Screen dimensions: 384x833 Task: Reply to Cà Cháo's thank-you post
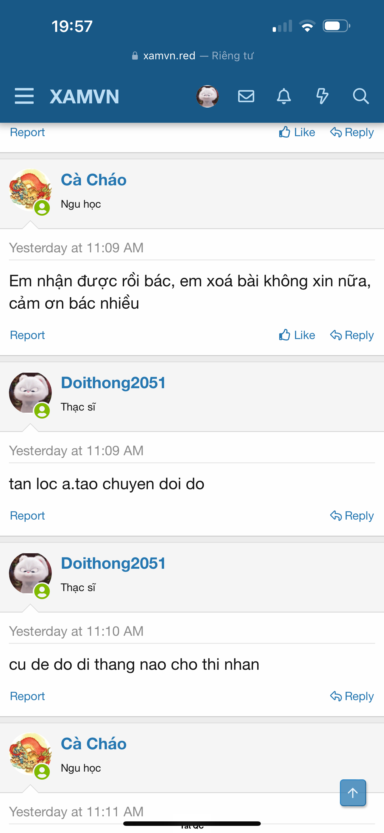pos(352,335)
